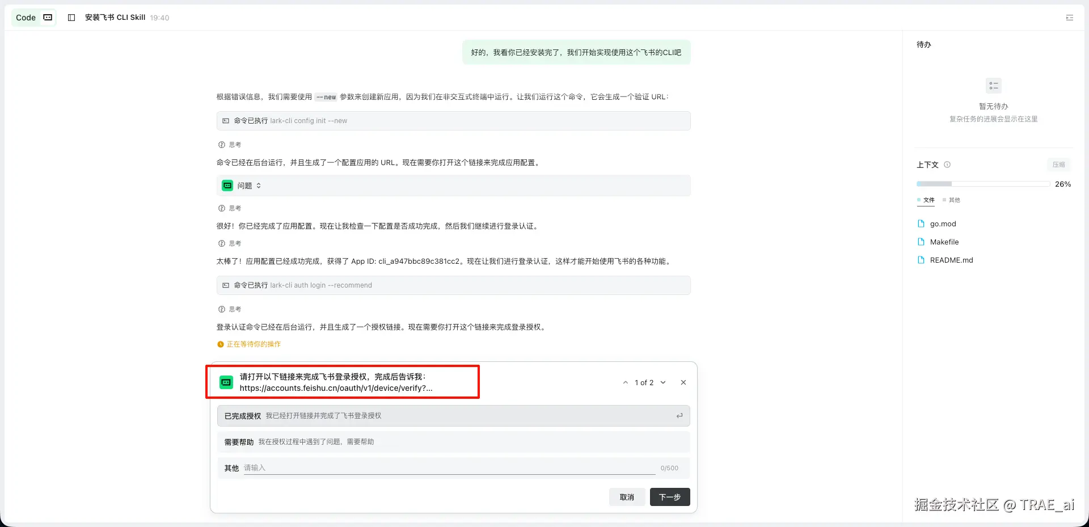Click the info icon next to 上下文
The height and width of the screenshot is (527, 1089).
pos(947,165)
